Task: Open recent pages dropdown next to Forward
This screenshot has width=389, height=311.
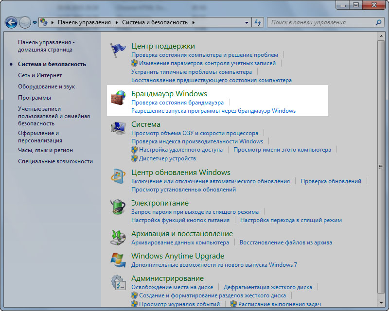Action: click(x=35, y=22)
